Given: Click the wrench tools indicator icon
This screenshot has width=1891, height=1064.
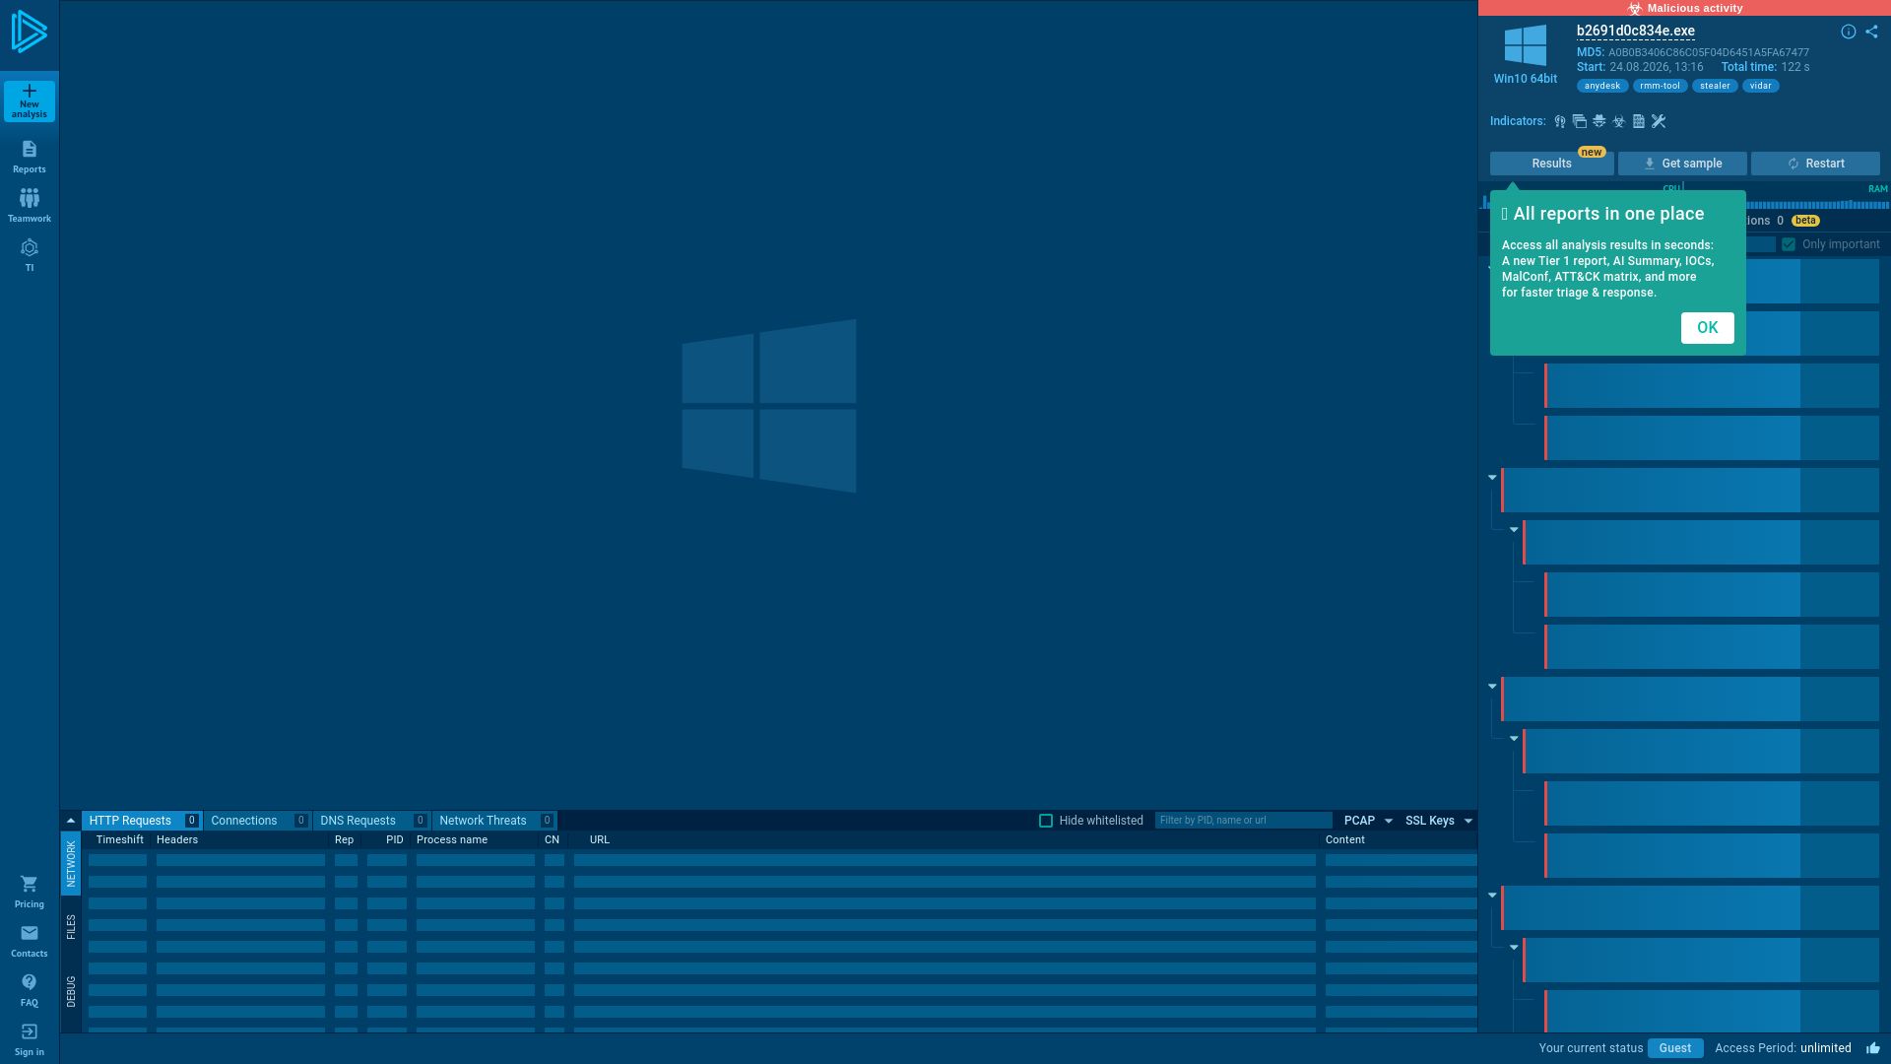Looking at the screenshot, I should click(x=1659, y=121).
